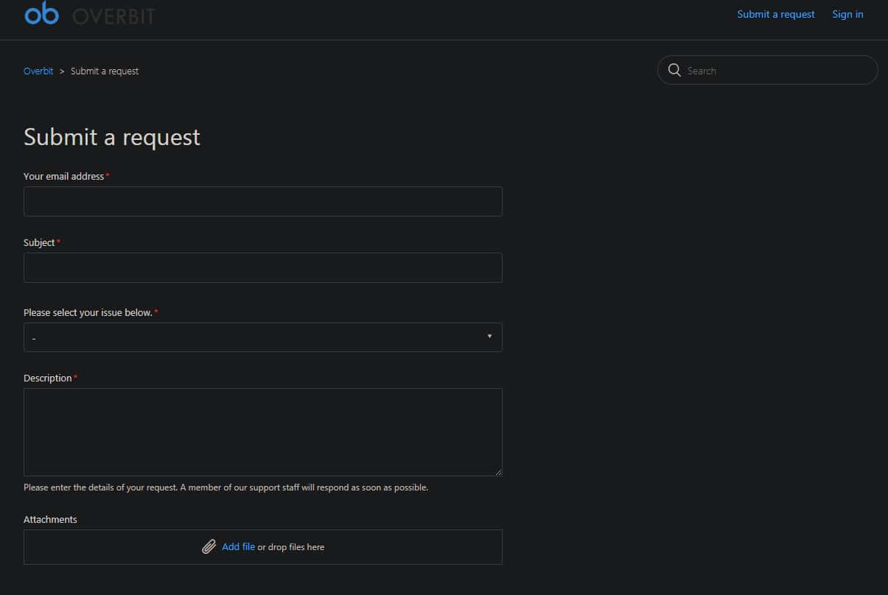Click into the email address field

pos(262,201)
